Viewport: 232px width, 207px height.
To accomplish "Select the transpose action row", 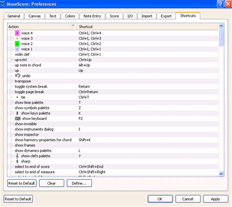I will (113, 81).
